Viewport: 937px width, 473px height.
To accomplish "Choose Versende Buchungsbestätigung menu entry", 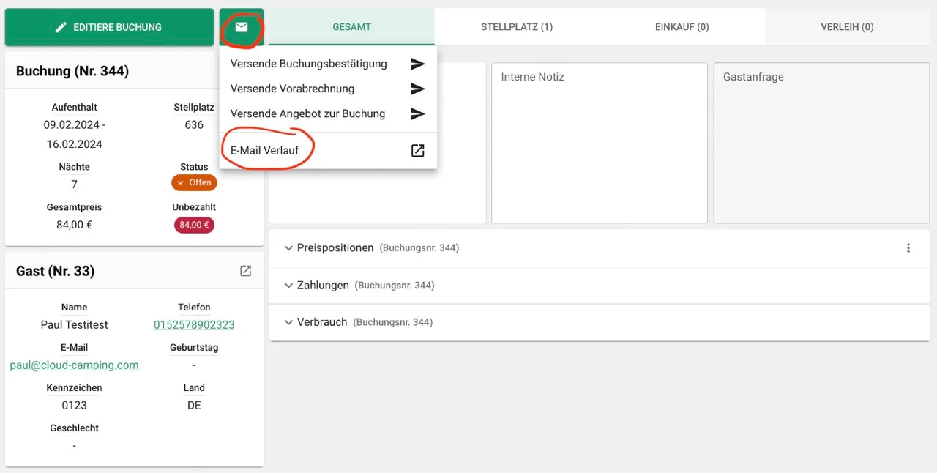I will 328,64.
